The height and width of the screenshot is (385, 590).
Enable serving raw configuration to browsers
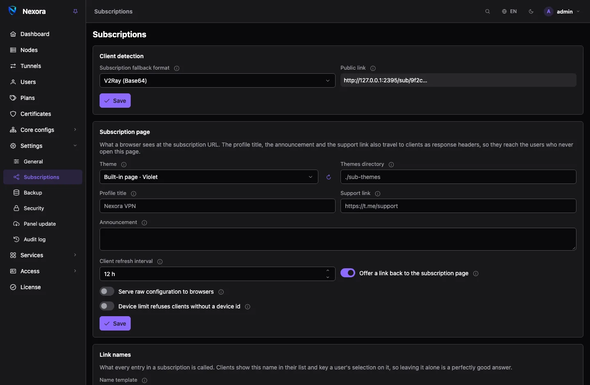(x=107, y=292)
